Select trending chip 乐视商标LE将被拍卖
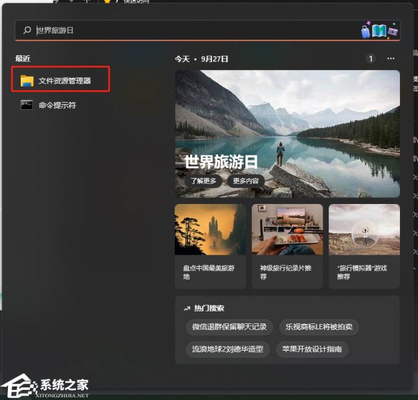Viewport: 418px width, 400px height. (x=319, y=327)
